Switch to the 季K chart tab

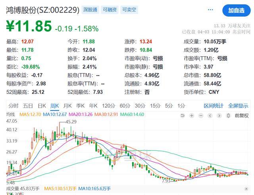(80, 106)
